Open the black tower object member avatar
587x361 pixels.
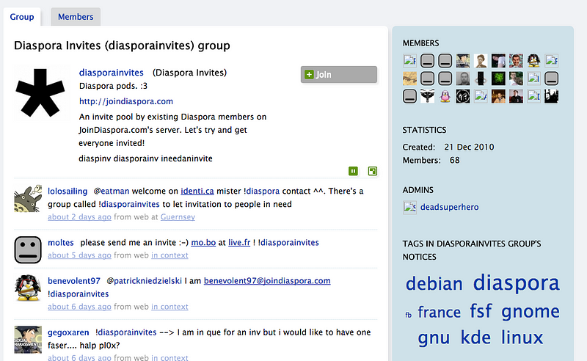pyautogui.click(x=481, y=79)
